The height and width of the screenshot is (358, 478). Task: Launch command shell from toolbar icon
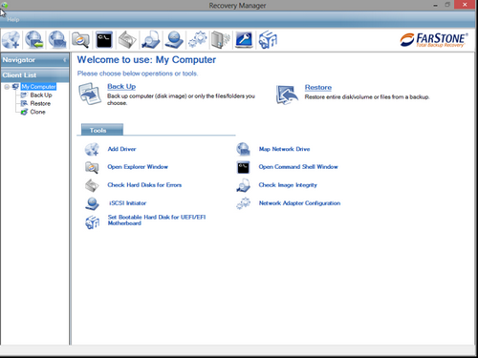click(x=104, y=40)
